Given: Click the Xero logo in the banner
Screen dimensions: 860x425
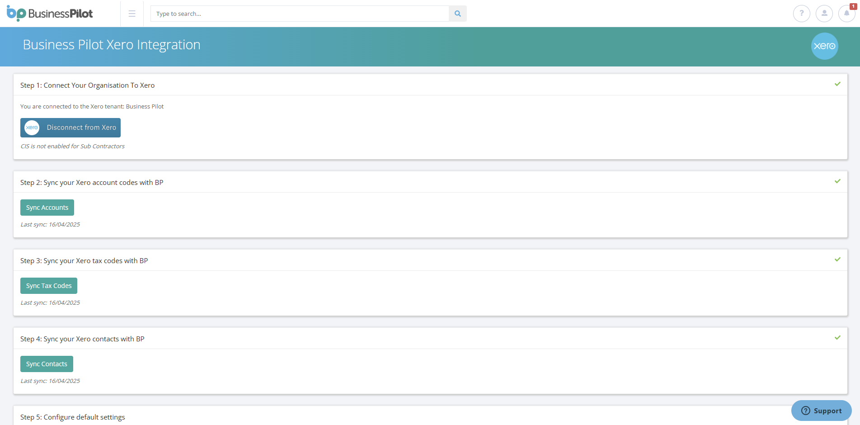Looking at the screenshot, I should [824, 46].
